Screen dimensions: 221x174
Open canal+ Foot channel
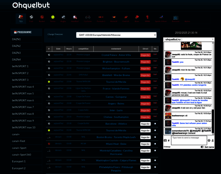coord(26,141)
